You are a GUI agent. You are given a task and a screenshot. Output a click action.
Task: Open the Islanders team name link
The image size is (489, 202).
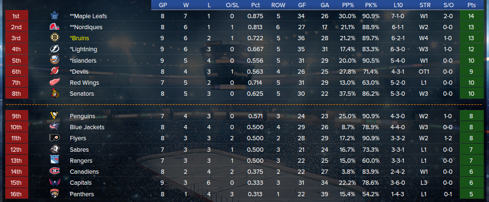click(83, 61)
